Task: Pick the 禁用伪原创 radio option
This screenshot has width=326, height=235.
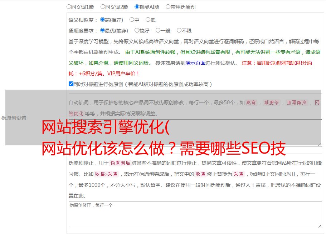Action: (168, 6)
